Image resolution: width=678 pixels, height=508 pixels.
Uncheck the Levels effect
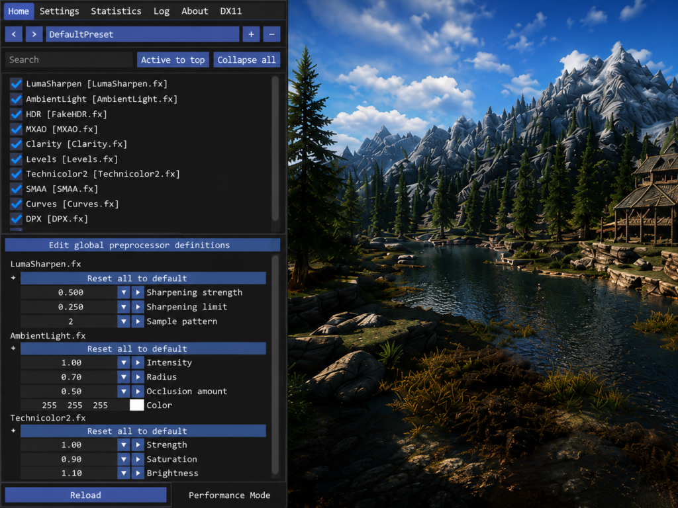(17, 159)
